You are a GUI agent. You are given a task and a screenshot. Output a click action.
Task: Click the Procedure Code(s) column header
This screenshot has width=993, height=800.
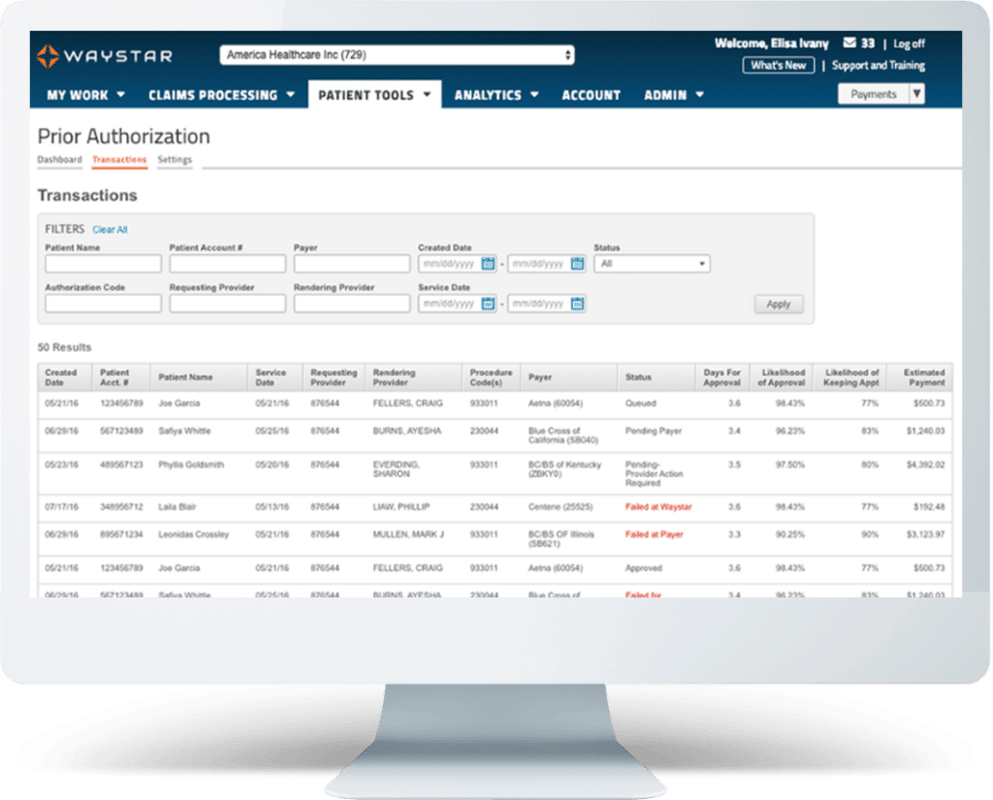(491, 377)
